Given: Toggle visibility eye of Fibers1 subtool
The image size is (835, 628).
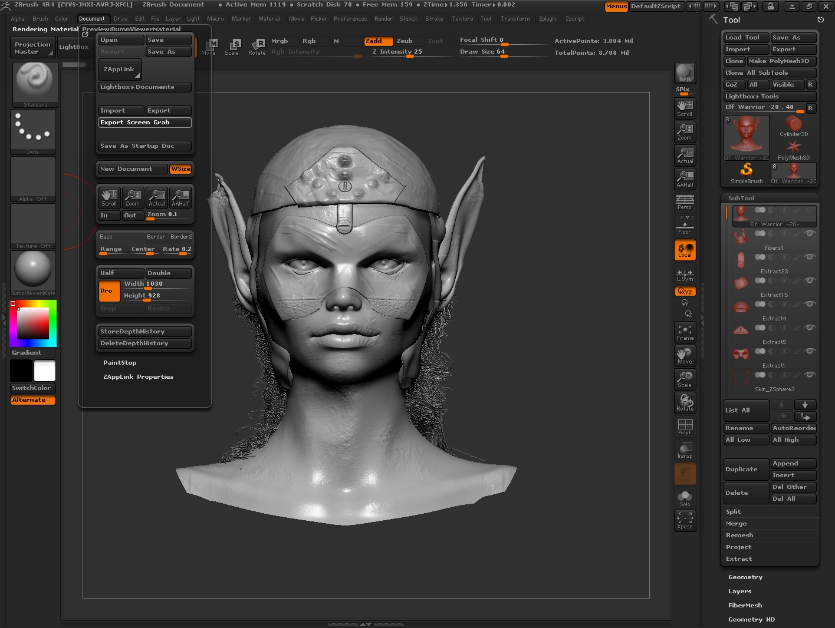Looking at the screenshot, I should coord(810,233).
